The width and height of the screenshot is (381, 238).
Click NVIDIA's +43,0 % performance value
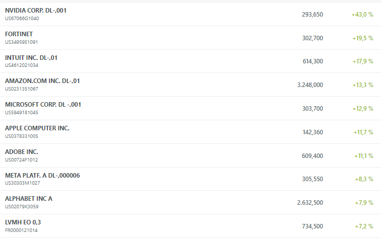click(x=362, y=15)
